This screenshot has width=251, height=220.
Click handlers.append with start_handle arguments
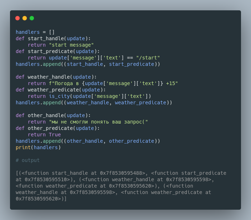(88, 64)
